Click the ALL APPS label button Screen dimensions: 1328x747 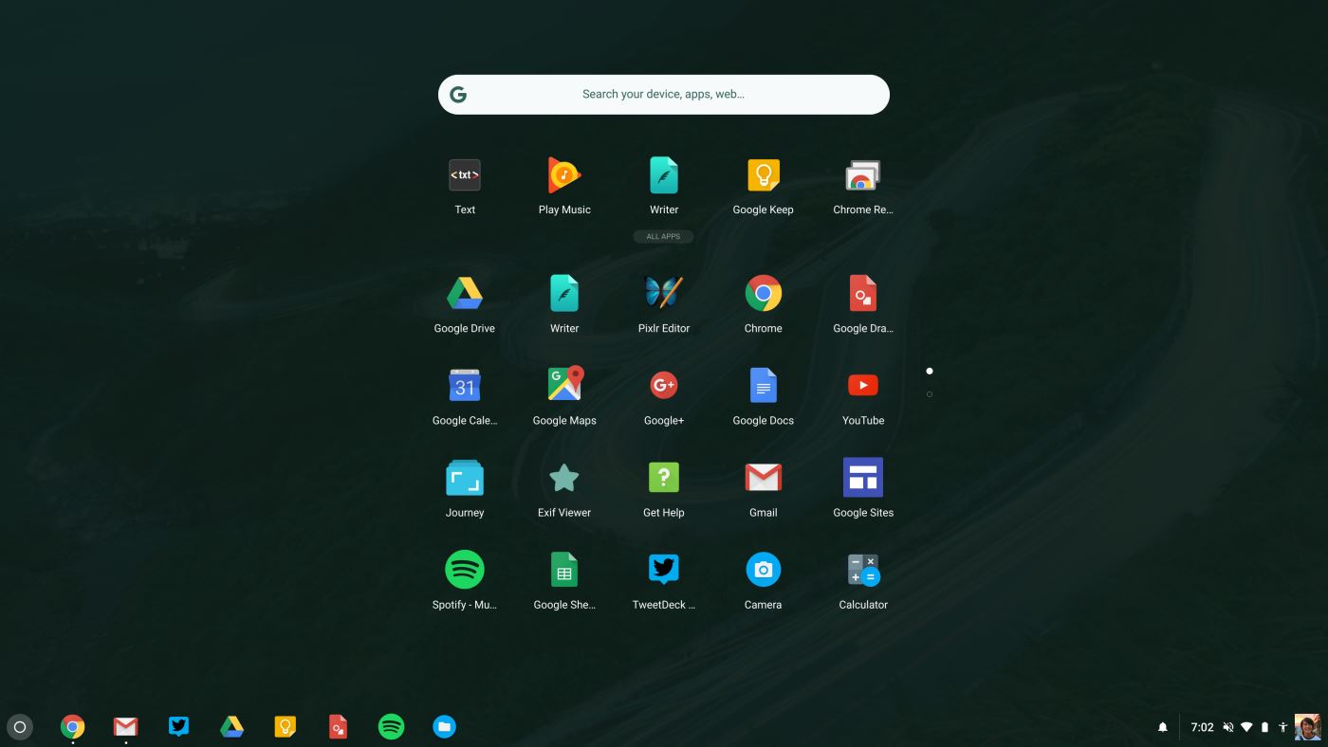(x=663, y=237)
